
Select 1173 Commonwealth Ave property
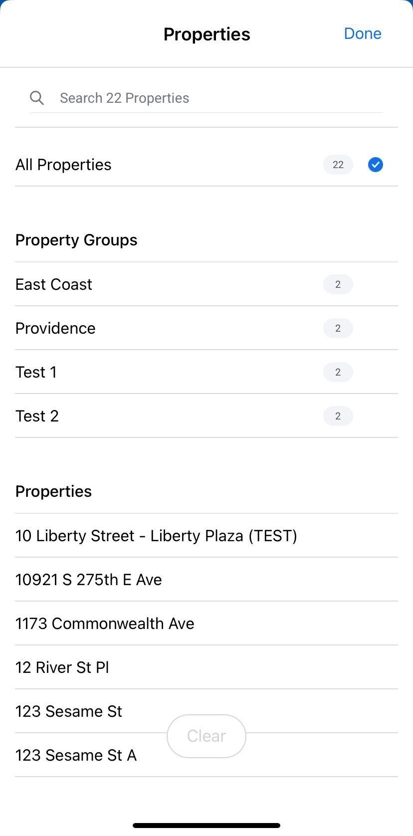[105, 624]
